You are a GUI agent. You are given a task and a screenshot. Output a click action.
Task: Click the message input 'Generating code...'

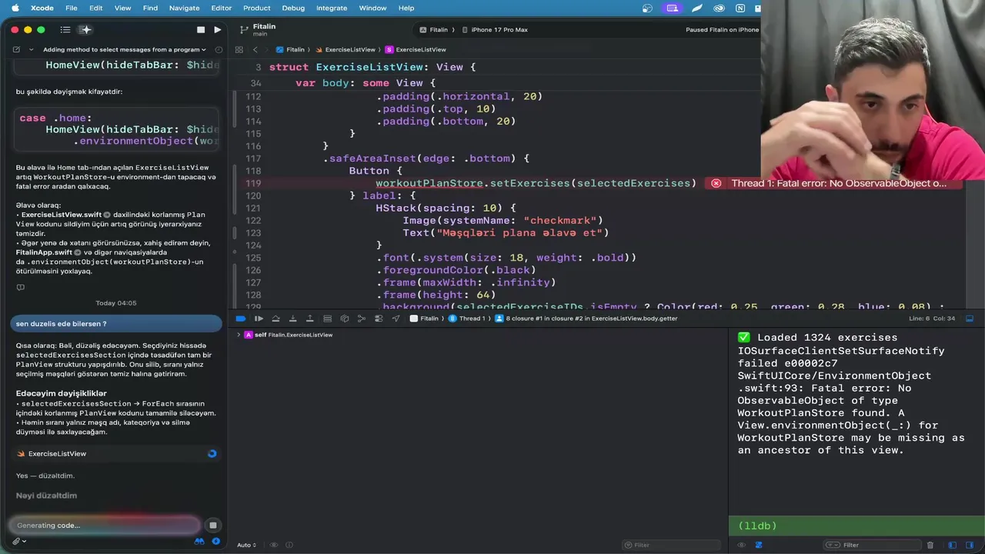coord(103,526)
